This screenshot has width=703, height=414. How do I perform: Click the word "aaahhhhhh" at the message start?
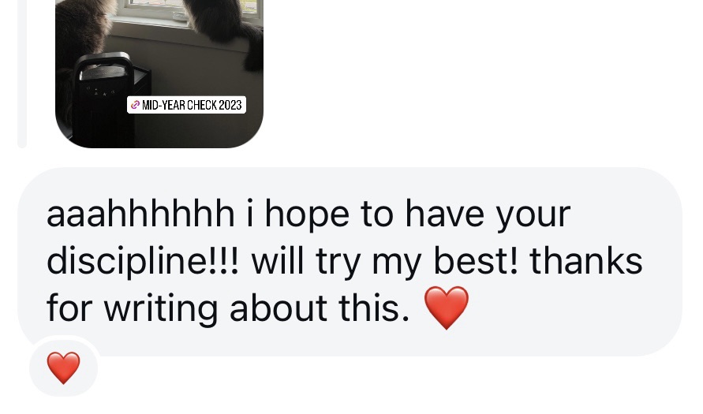pyautogui.click(x=140, y=214)
